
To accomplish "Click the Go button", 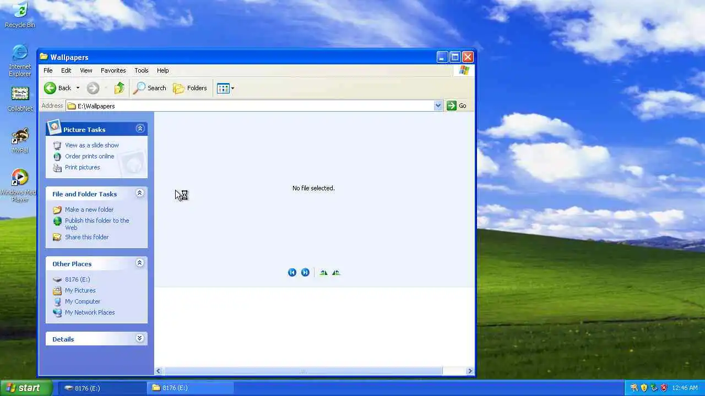I will click(x=457, y=106).
